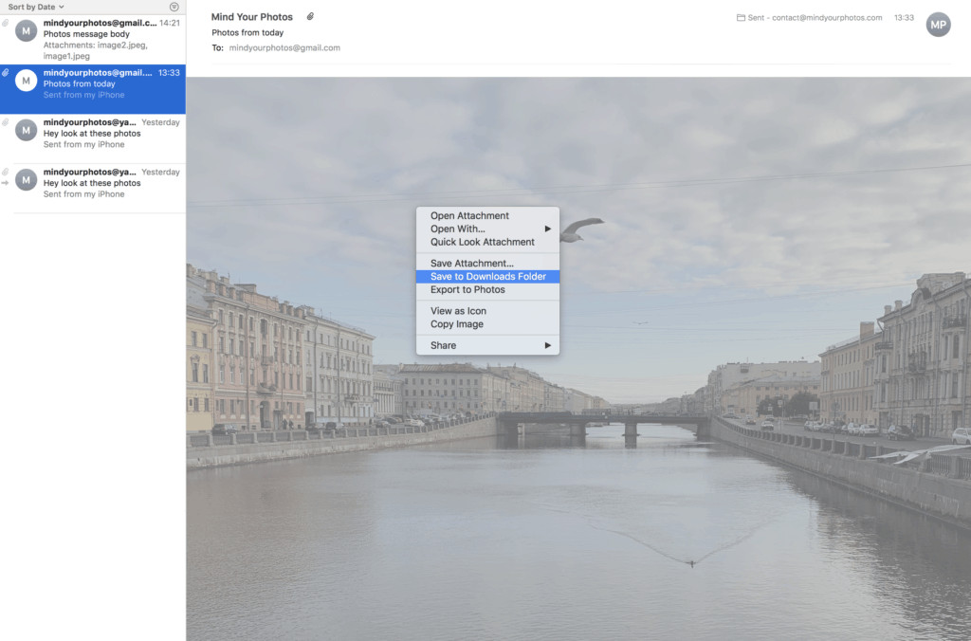
Task: Click the MP sender avatar
Action: [938, 25]
